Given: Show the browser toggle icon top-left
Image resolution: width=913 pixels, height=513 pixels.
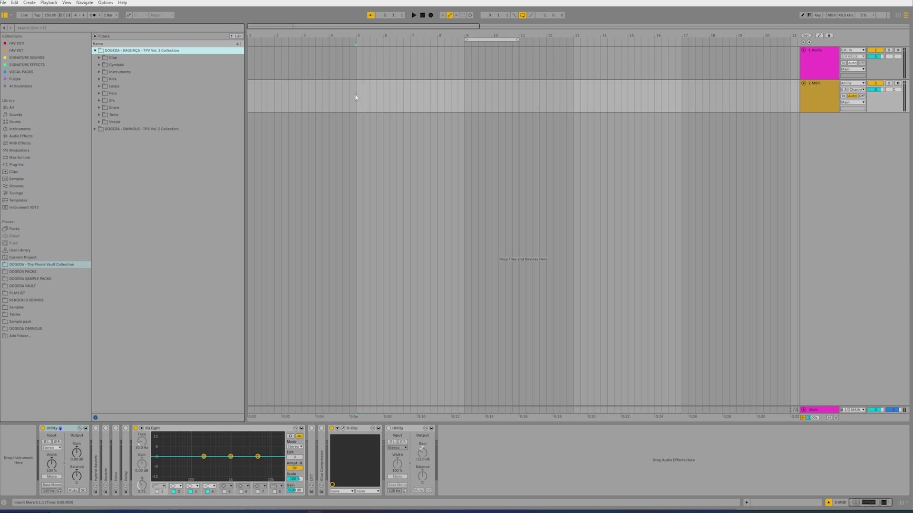Looking at the screenshot, I should [x=5, y=15].
